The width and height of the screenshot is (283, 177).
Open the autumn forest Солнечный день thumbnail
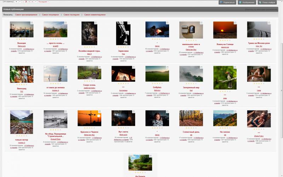point(191,118)
